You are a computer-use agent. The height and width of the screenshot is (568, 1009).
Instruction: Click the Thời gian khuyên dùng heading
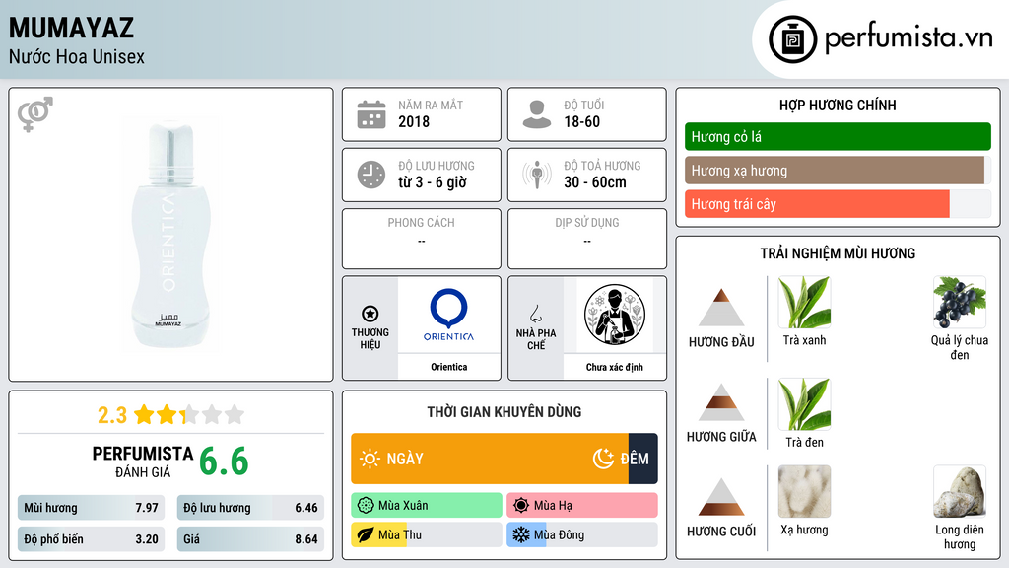[x=504, y=412]
